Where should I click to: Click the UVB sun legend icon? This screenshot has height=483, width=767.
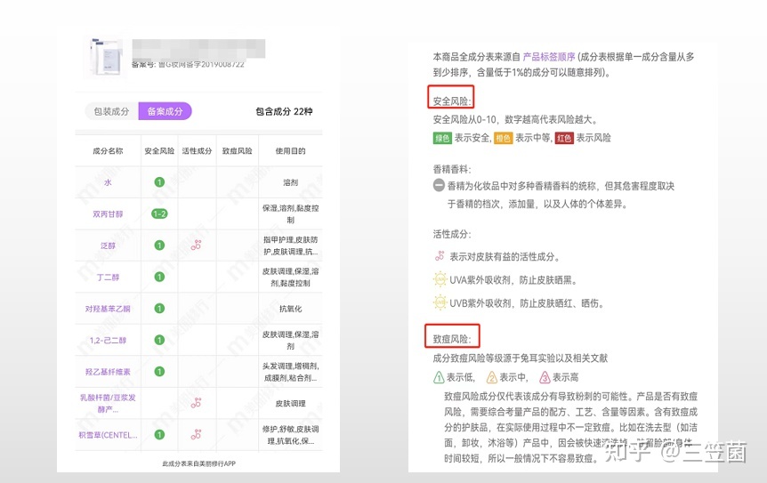(440, 302)
